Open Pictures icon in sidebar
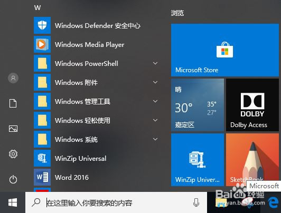The height and width of the screenshot is (213, 281). coord(13,129)
